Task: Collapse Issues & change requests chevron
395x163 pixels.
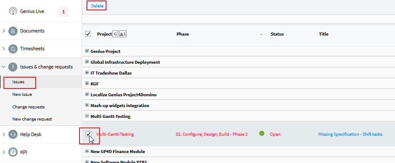Action: pos(3,67)
